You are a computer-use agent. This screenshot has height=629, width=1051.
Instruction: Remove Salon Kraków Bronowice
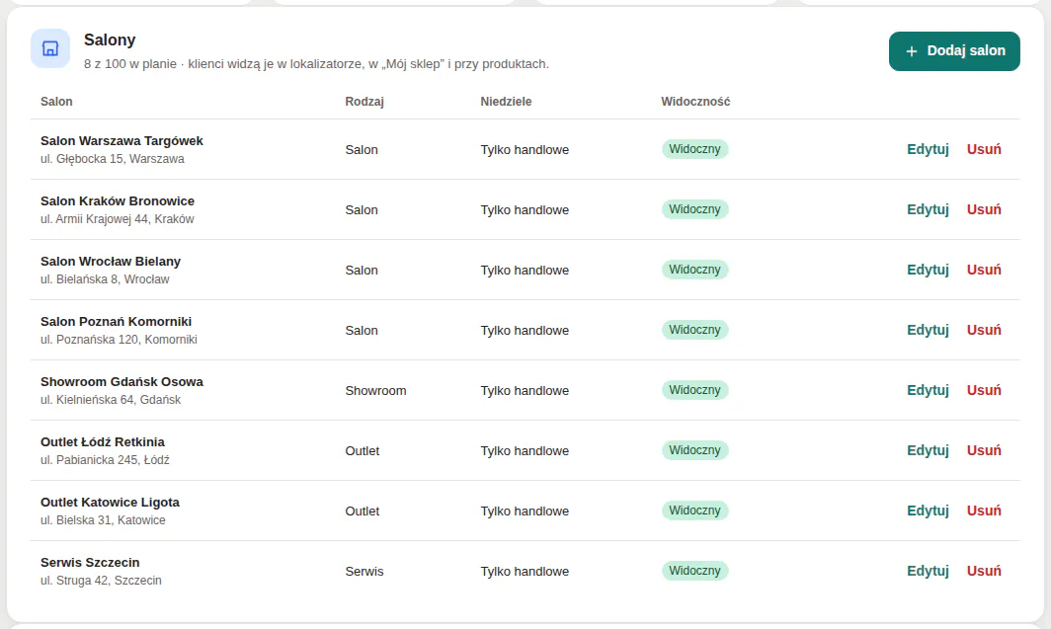pos(984,209)
